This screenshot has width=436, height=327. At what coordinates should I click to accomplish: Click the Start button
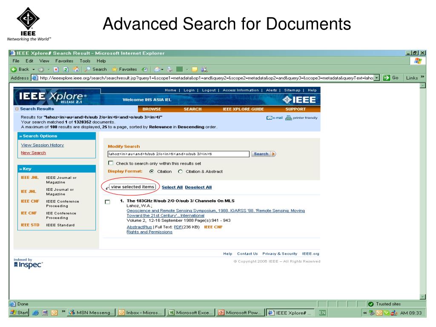(x=19, y=313)
